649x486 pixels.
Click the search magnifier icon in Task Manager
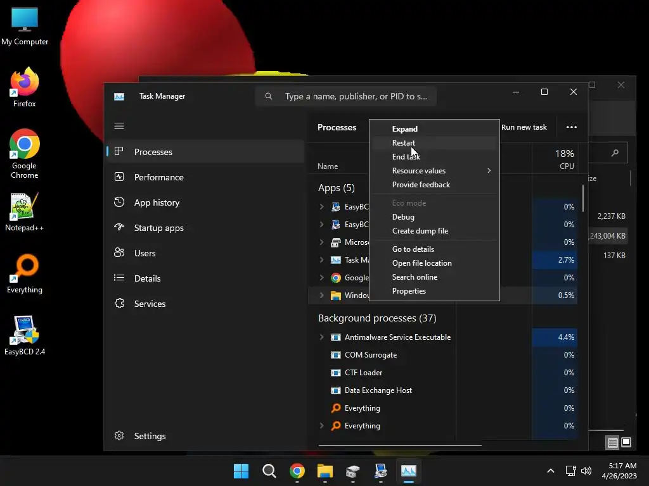point(269,96)
